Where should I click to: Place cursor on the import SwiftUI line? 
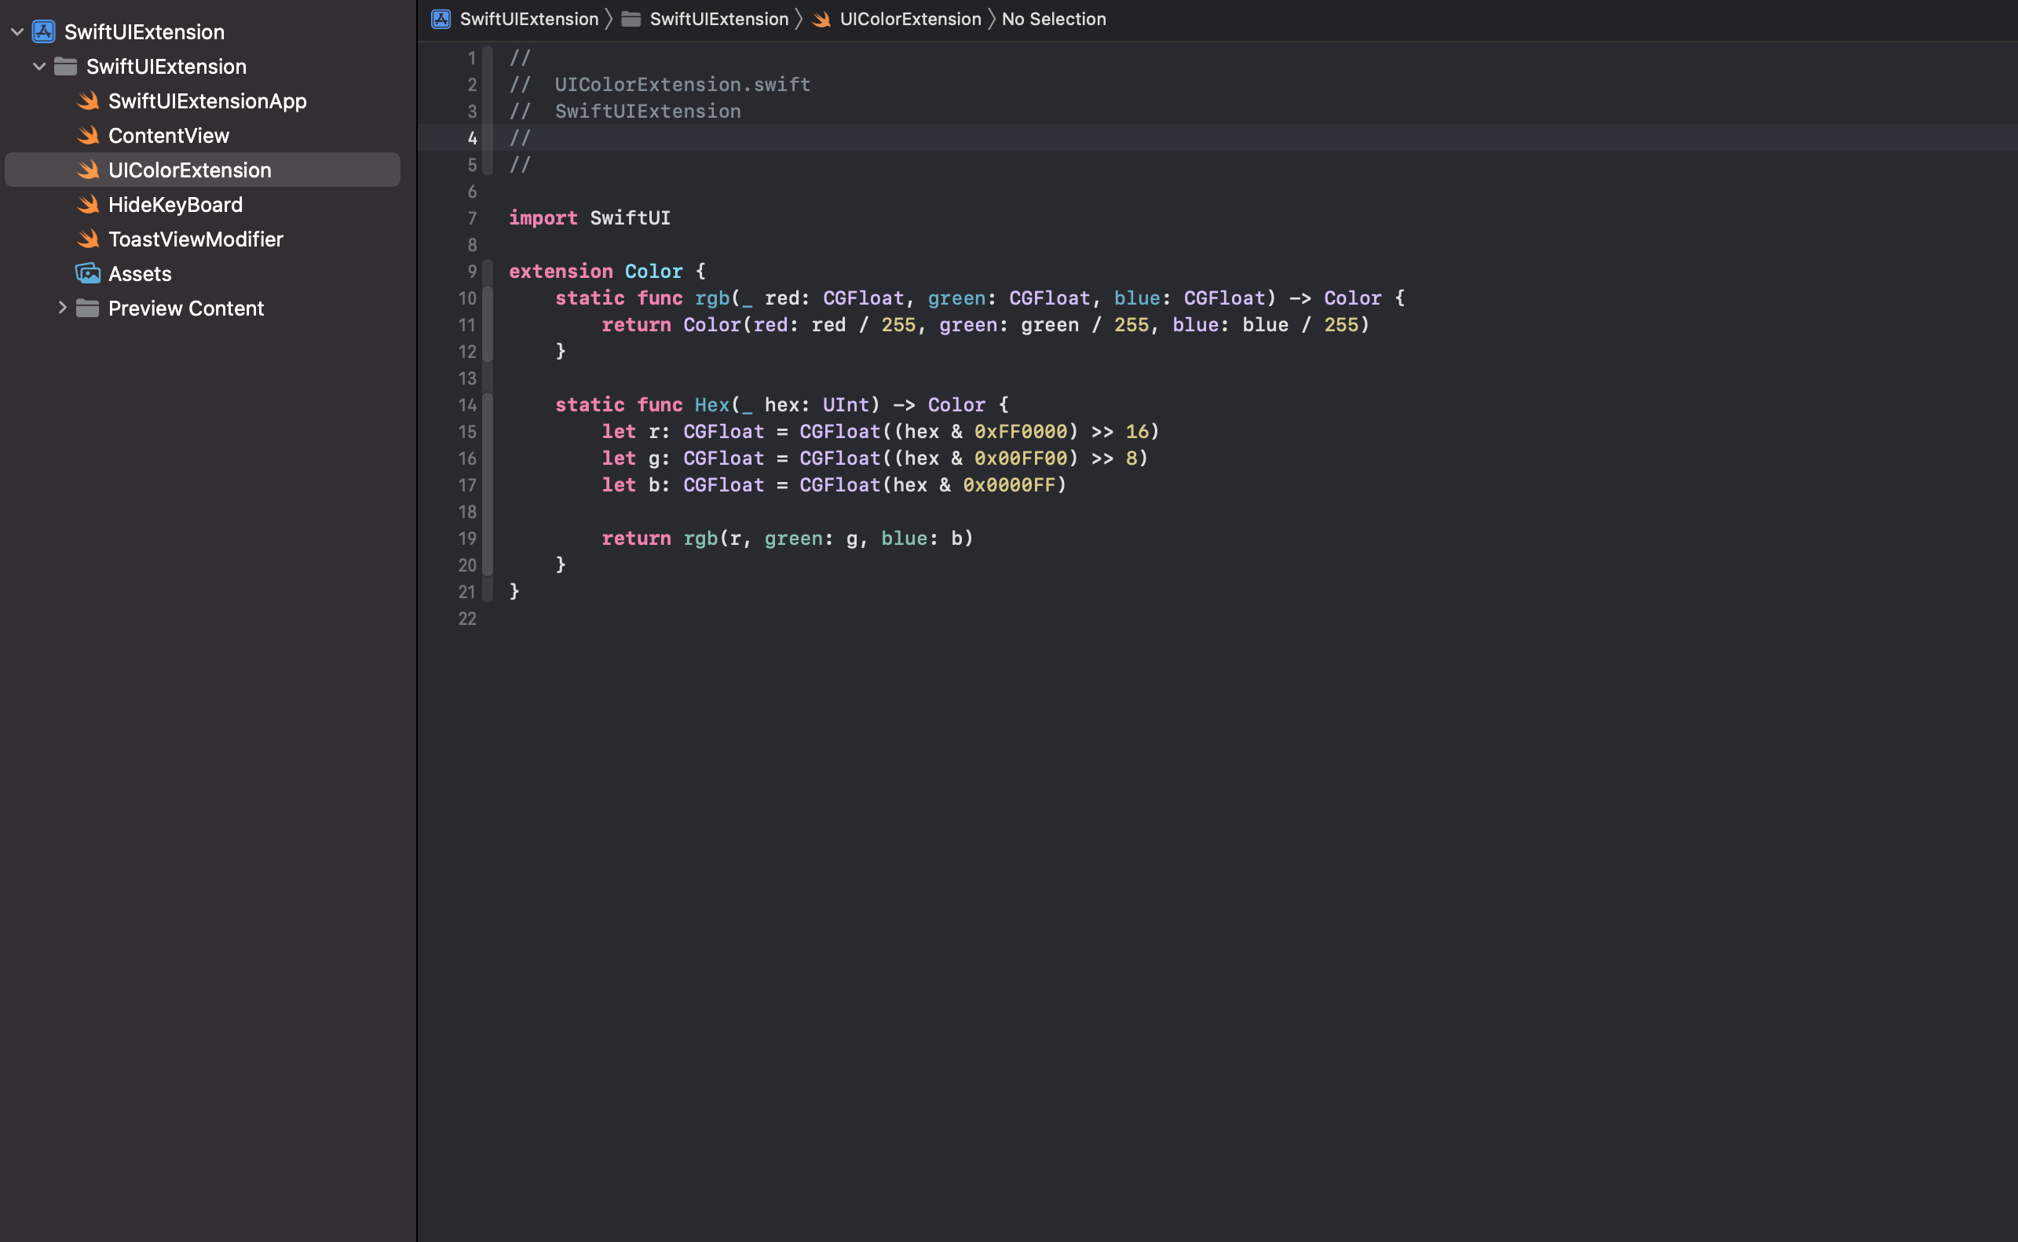pyautogui.click(x=629, y=218)
